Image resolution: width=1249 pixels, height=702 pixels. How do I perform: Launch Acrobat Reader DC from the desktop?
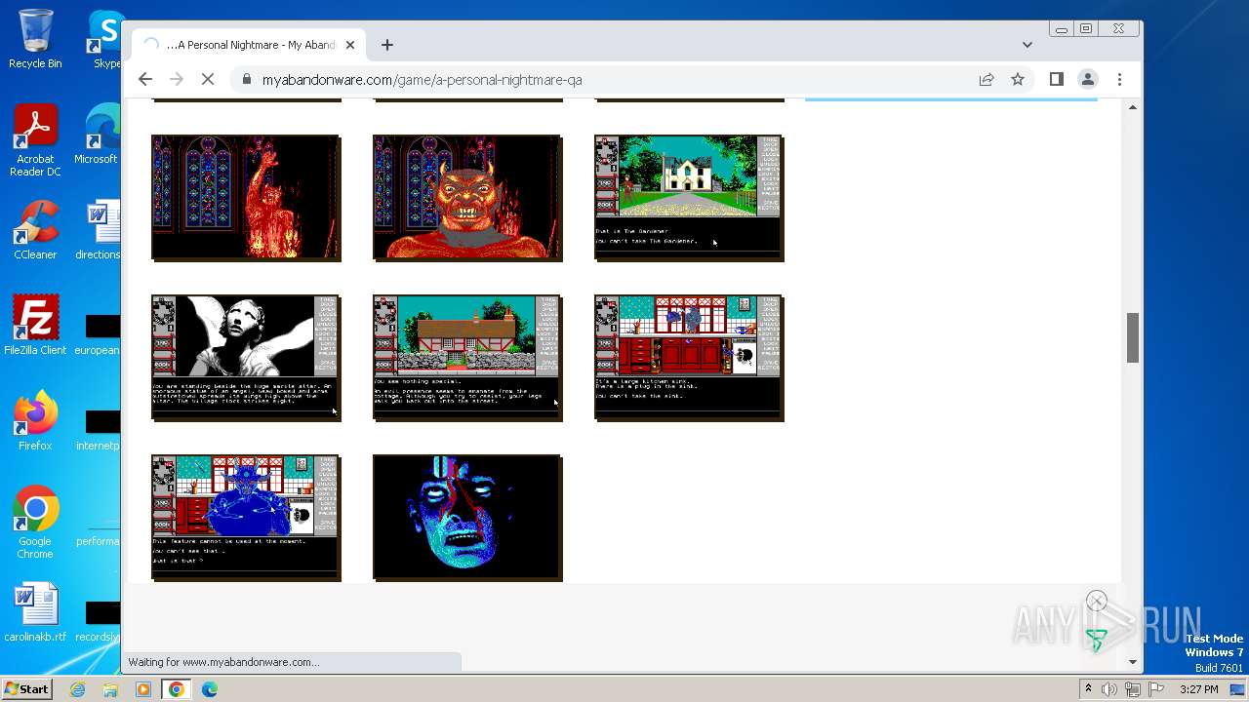point(35,141)
